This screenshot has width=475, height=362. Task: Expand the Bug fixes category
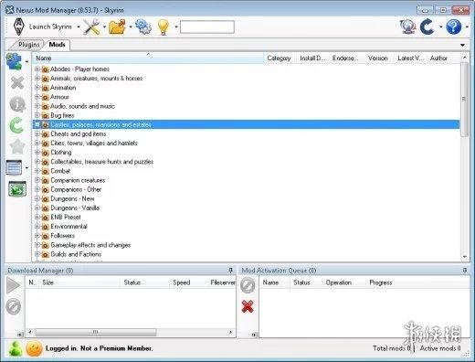pyautogui.click(x=37, y=115)
